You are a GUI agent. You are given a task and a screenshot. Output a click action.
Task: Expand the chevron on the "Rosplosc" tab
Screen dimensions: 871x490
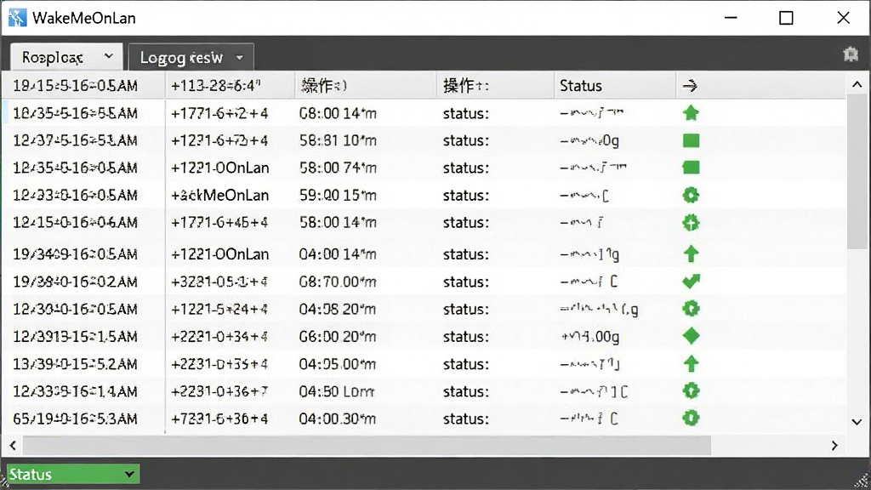click(109, 56)
